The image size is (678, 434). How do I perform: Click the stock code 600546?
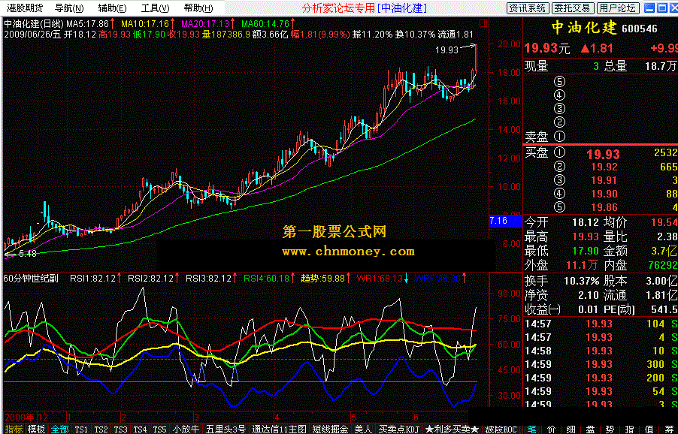(640, 29)
